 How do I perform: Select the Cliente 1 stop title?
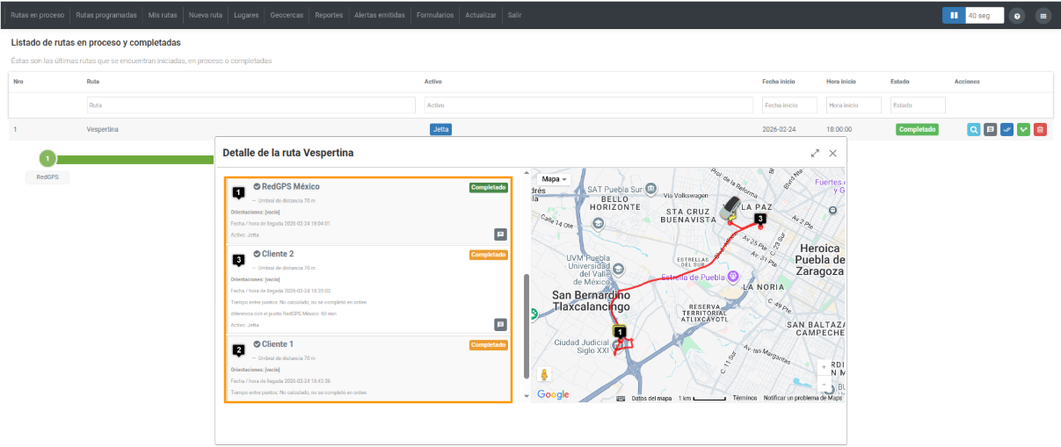(x=278, y=344)
